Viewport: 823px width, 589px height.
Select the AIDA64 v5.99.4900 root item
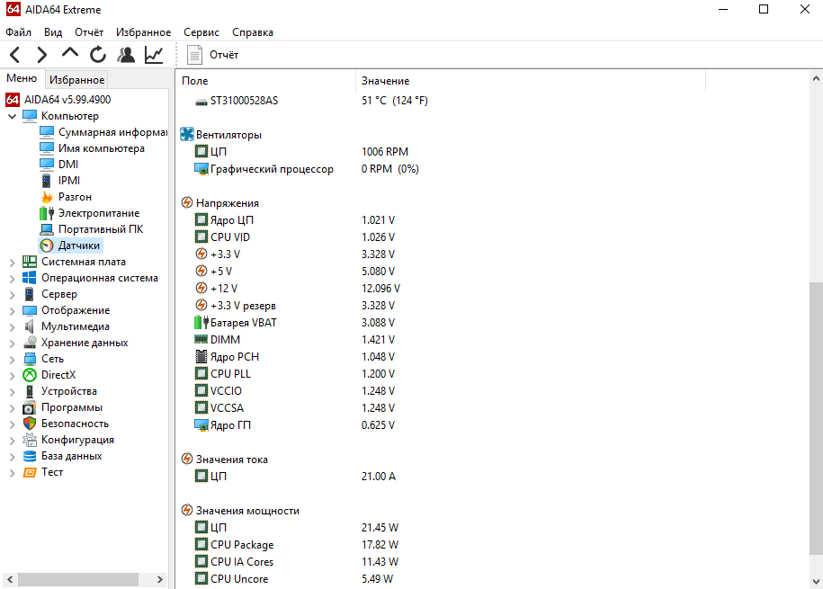click(x=67, y=99)
